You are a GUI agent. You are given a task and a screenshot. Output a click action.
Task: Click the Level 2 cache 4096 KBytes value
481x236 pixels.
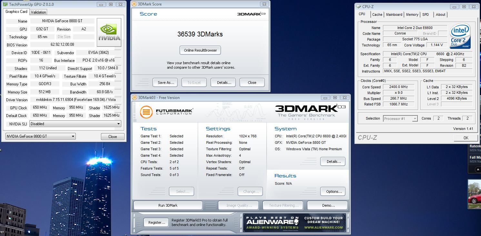coord(456,98)
